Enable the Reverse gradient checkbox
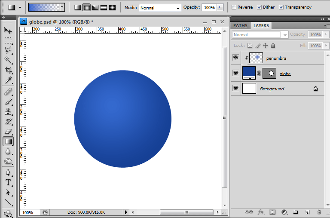The image size is (330, 218). pyautogui.click(x=234, y=7)
